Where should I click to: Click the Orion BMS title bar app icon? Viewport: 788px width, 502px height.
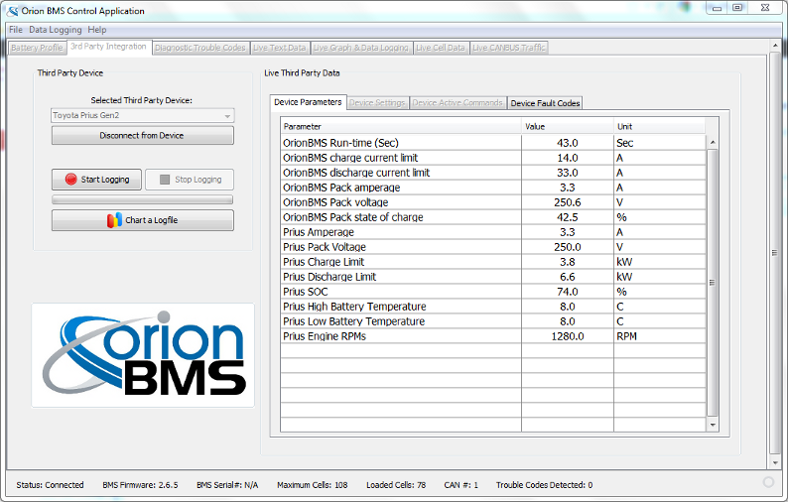(12, 11)
